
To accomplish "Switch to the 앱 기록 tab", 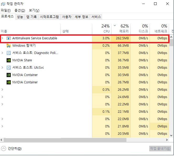I will tap(31, 17).
